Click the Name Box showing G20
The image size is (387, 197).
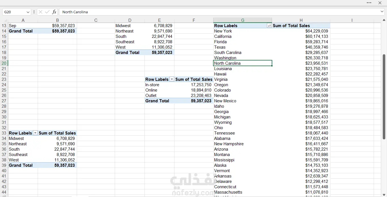pos(14,12)
